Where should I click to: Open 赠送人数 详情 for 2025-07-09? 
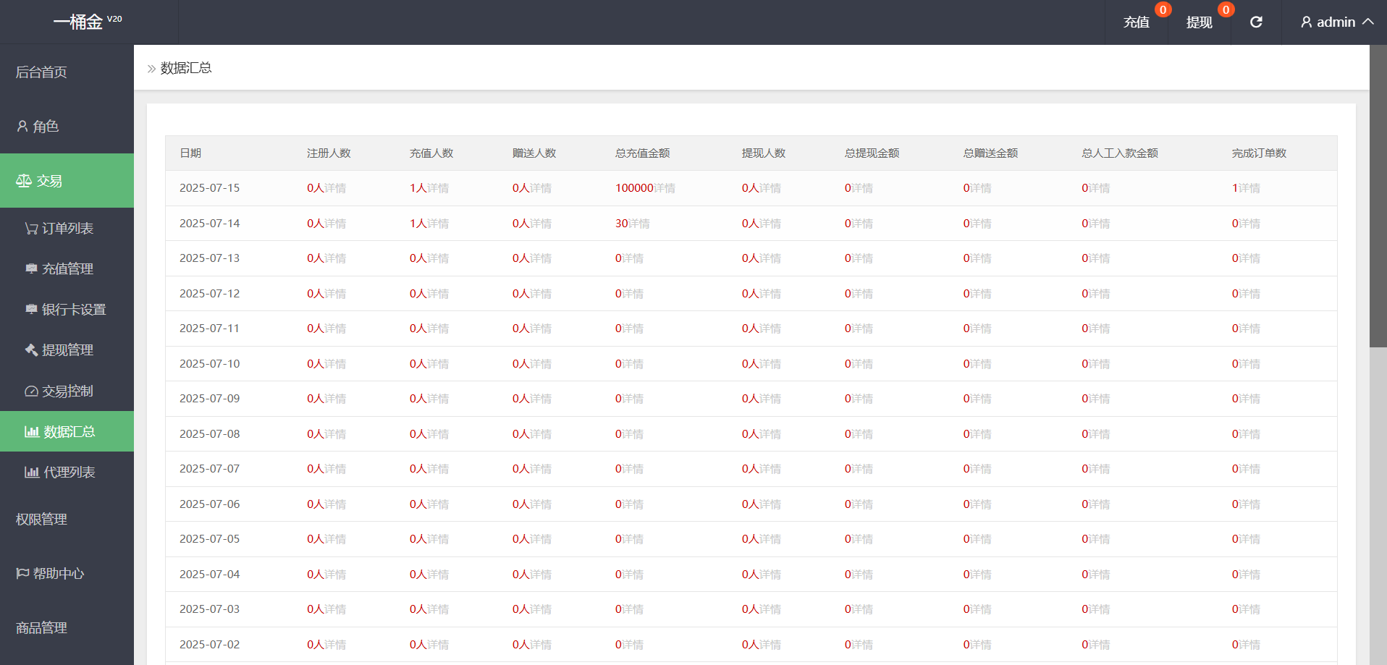click(x=541, y=399)
